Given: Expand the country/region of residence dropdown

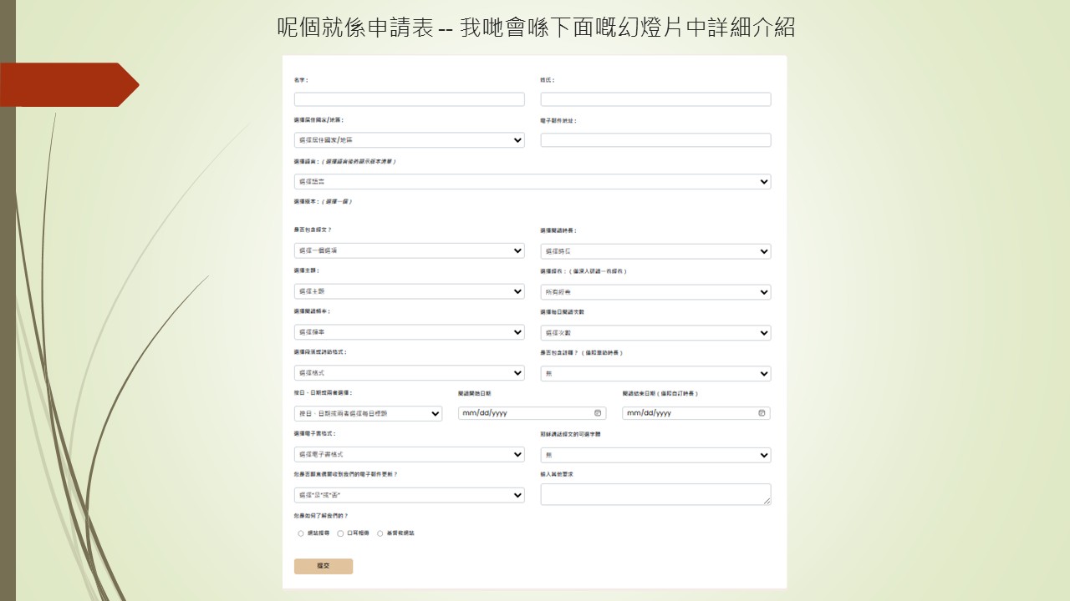Looking at the screenshot, I should 409,140.
